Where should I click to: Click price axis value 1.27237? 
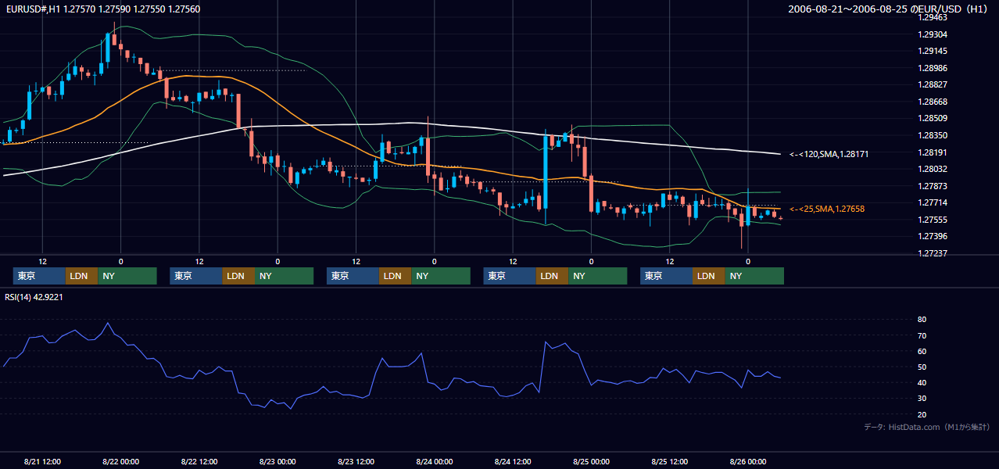932,253
